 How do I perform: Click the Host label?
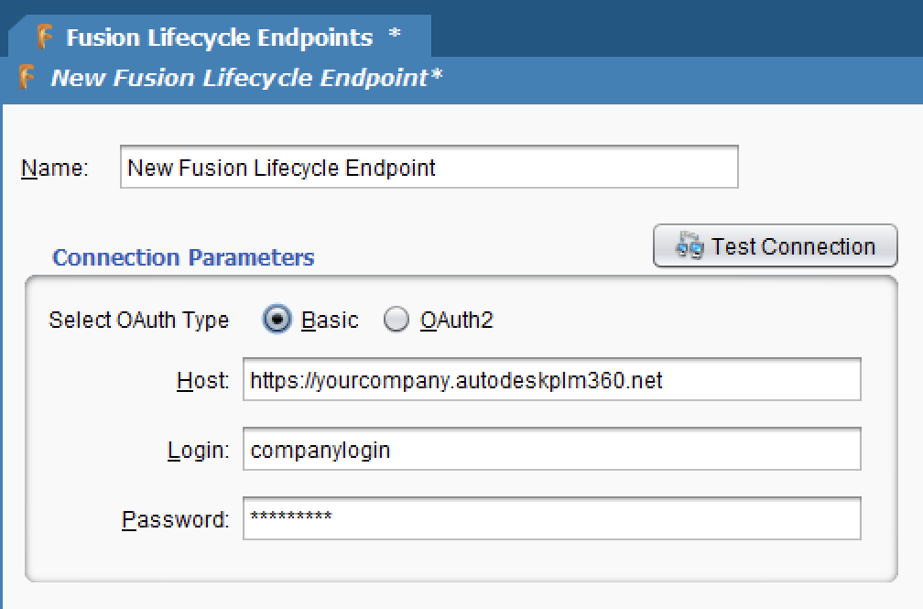click(201, 380)
